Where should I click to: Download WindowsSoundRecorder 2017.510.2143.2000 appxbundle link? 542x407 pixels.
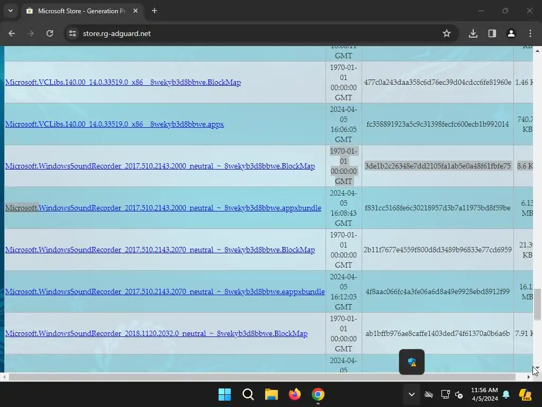click(163, 208)
